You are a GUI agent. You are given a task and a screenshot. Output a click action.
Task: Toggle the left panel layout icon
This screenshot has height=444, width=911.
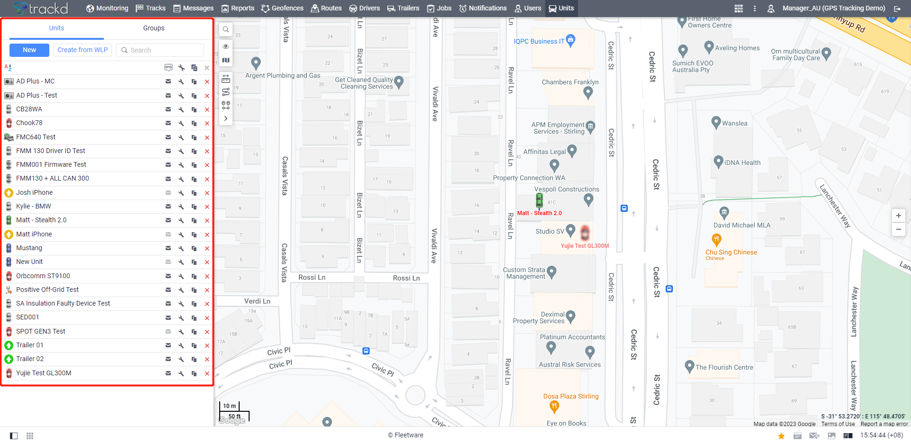click(14, 435)
